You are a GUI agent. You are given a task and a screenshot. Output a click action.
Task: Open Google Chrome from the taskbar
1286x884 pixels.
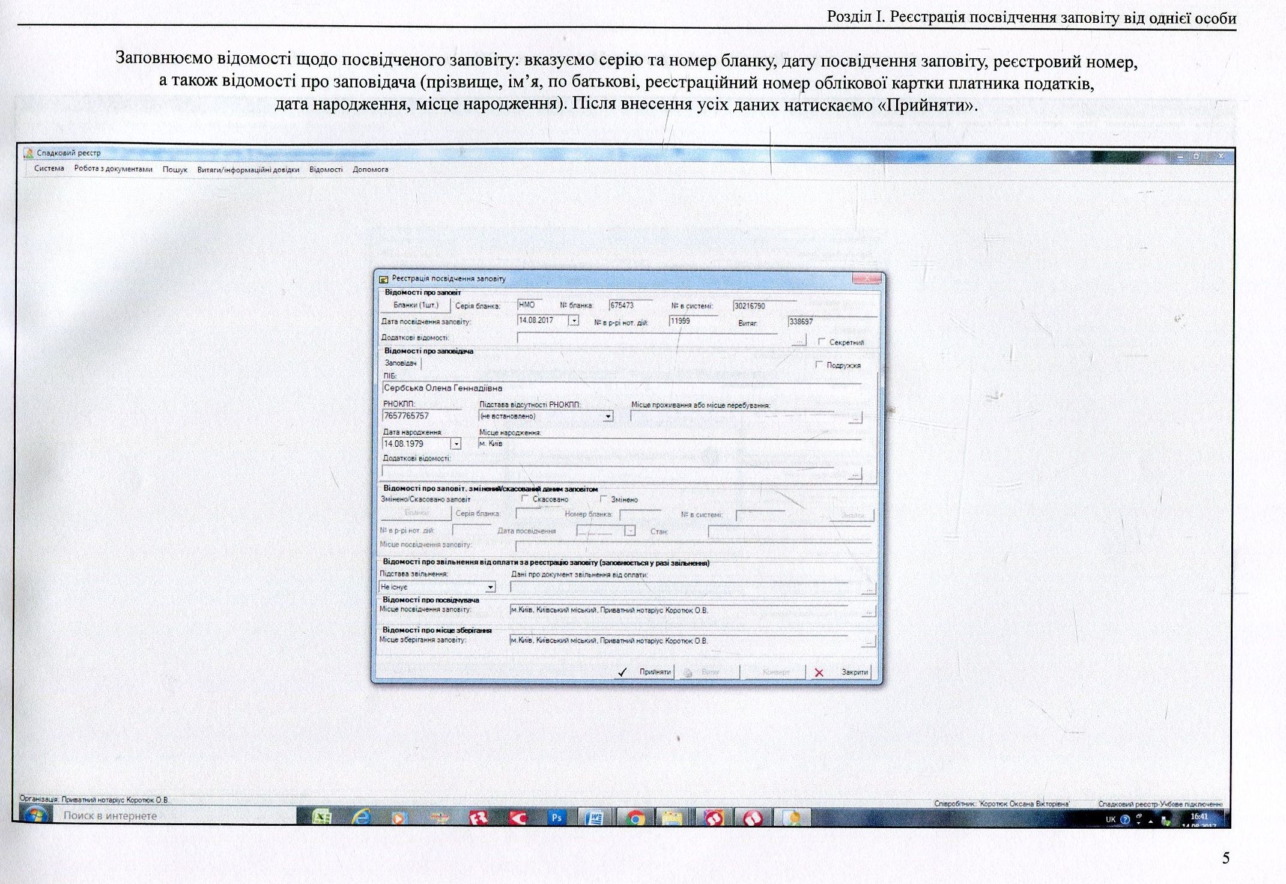pyautogui.click(x=634, y=818)
